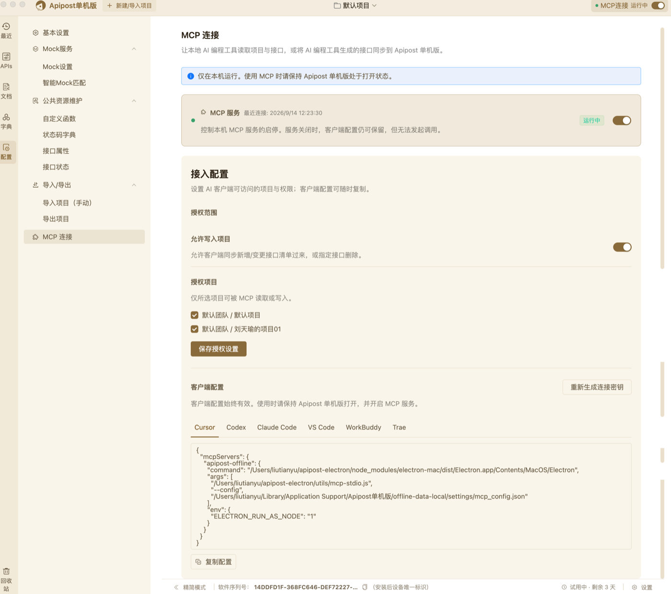
Task: Click the 公共资源维护 icon in sidebar
Action: (x=35, y=101)
